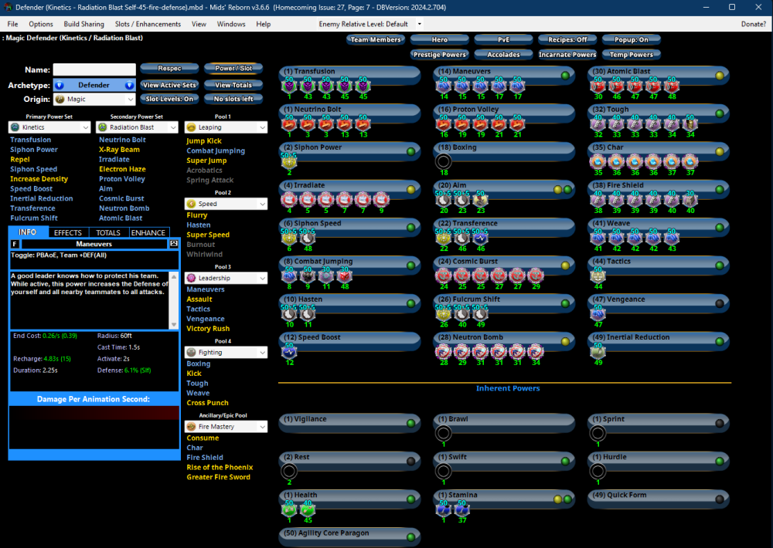Click the empty slot under Rest power
The height and width of the screenshot is (548, 773).
(289, 471)
